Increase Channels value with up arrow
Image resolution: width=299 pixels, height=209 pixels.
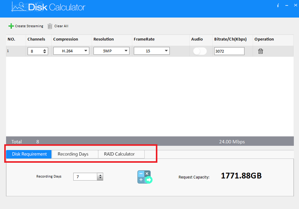pos(44,50)
